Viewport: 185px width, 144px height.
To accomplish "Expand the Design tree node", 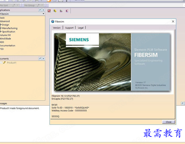I will click(1, 25).
